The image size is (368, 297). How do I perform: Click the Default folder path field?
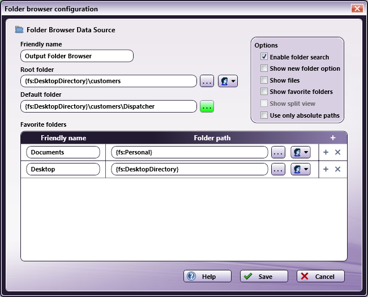point(109,106)
